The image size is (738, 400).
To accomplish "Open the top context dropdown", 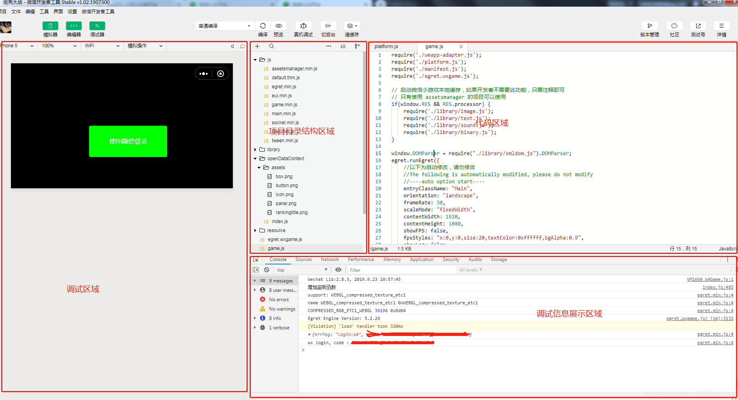I will [302, 270].
